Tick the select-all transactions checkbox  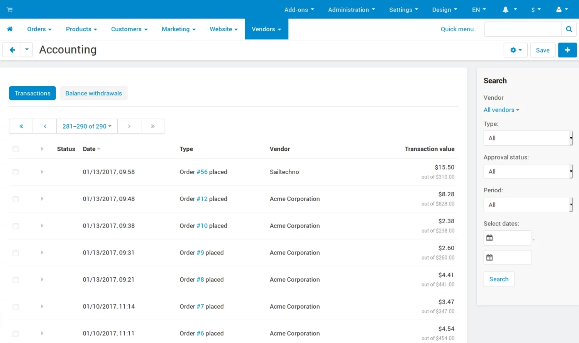click(15, 149)
